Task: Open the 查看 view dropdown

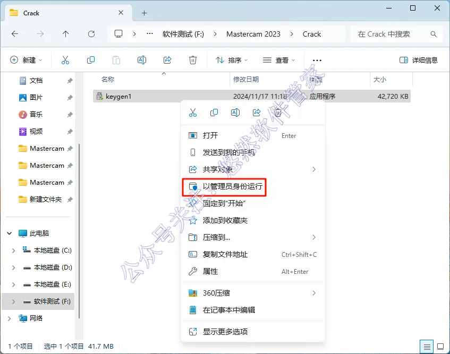Action: coord(279,60)
